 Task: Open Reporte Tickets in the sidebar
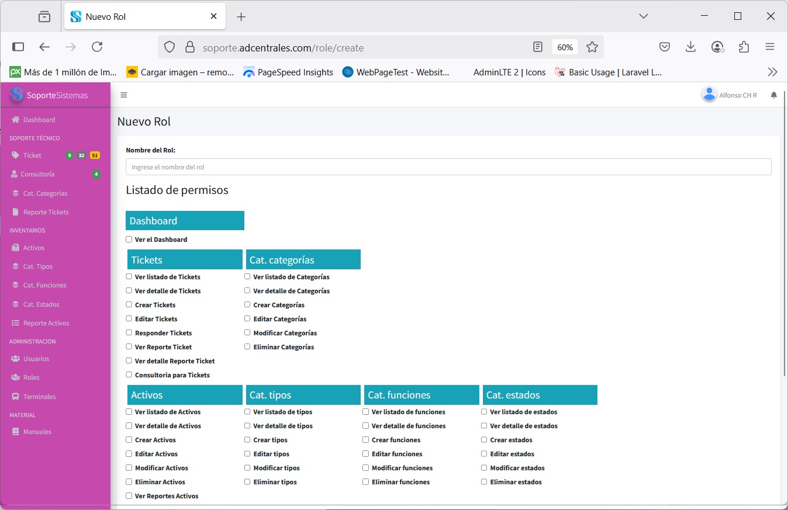click(46, 212)
